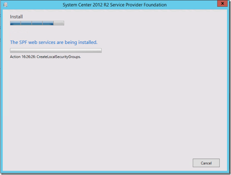Close the Service Provider Foundation window
Image resolution: width=231 pixels, height=175 pixels.
pos(221,4)
